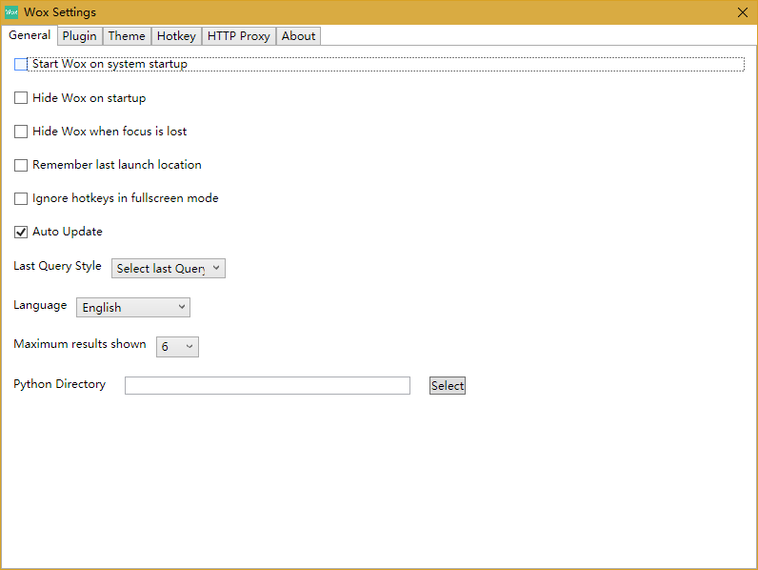Screen dimensions: 758x570
Task: Click the Python Directory text field
Action: coord(268,386)
